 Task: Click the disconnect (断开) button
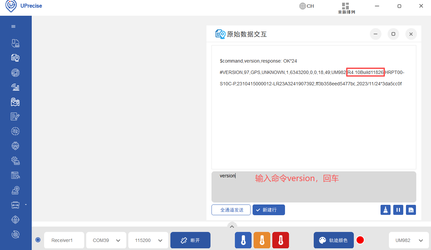click(x=190, y=240)
